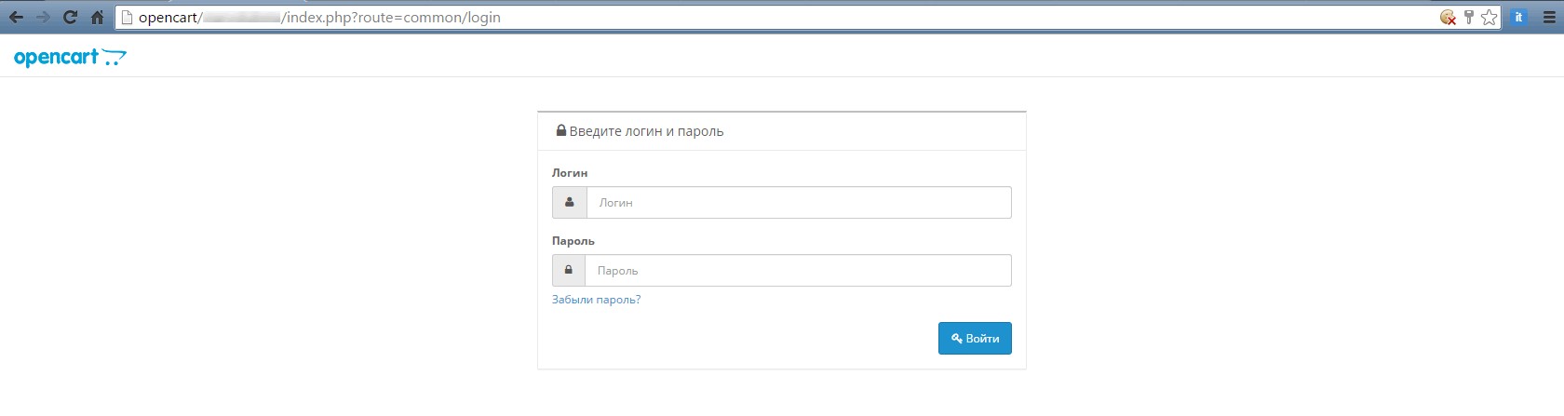Viewport: 1564px width, 416px height.
Task: Click the browser back arrow
Action: [16, 17]
